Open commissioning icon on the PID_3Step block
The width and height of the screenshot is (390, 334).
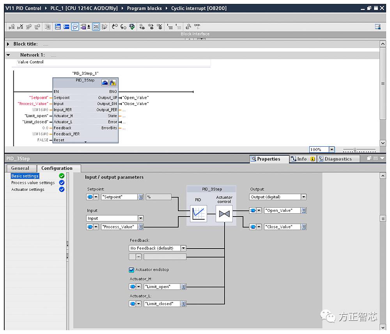tap(113, 82)
